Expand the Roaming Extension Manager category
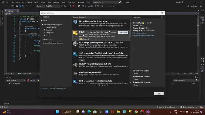 [41, 43]
